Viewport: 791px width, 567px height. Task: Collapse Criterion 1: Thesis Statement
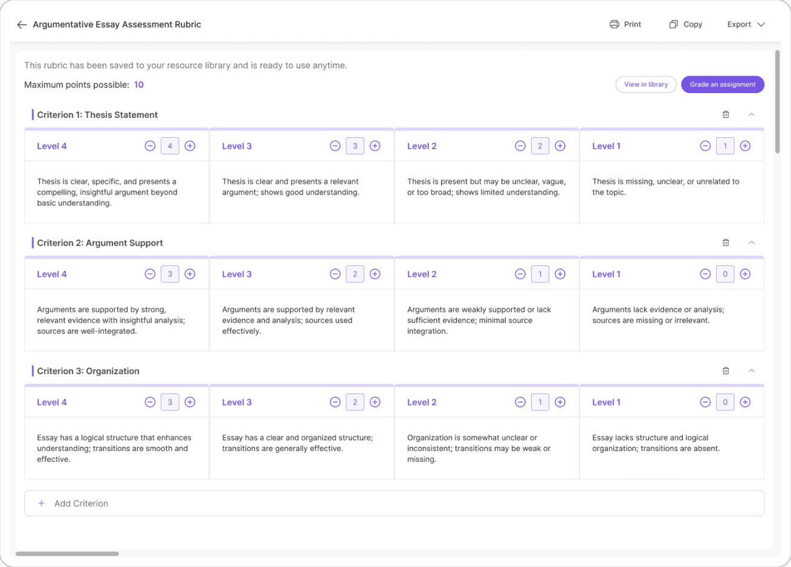pyautogui.click(x=752, y=114)
